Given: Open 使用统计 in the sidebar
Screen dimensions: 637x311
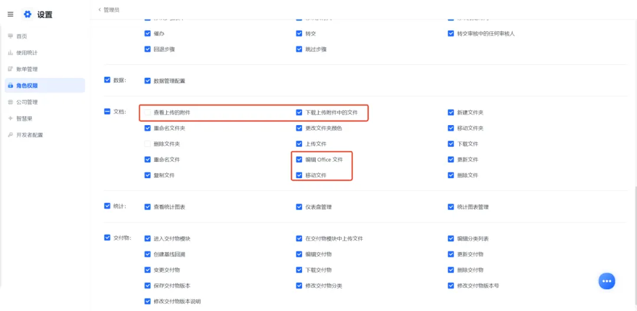Looking at the screenshot, I should pos(27,53).
